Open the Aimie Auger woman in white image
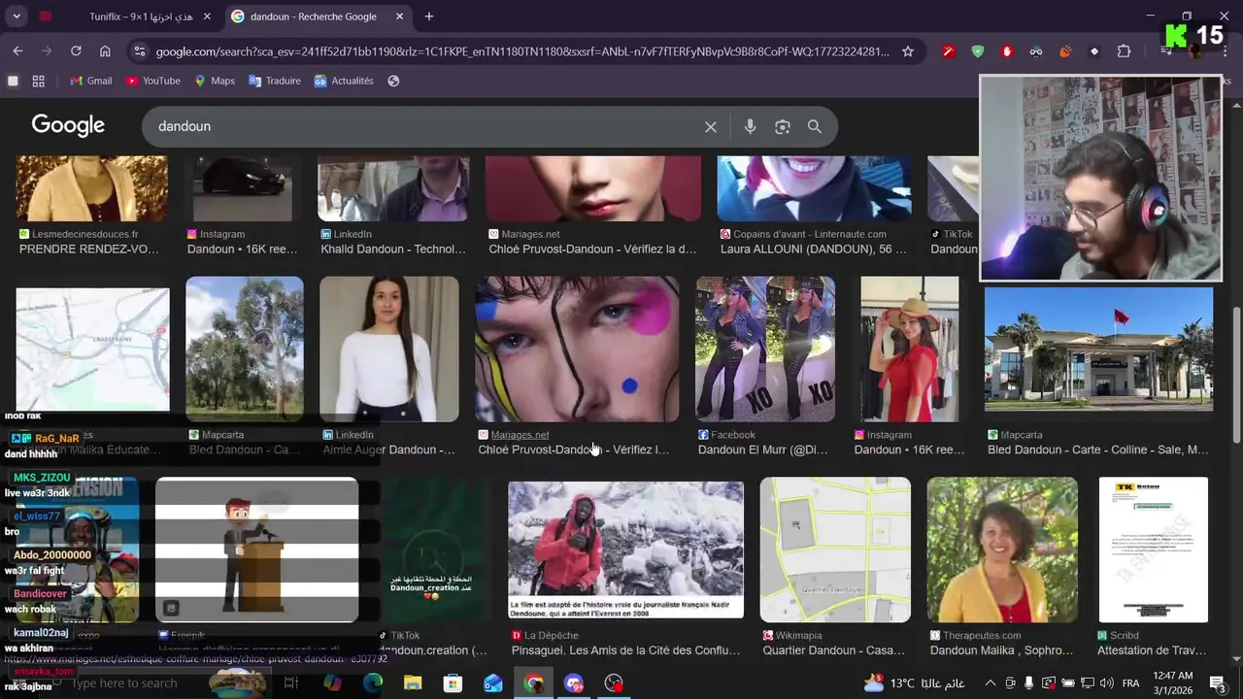1243x699 pixels. click(388, 349)
